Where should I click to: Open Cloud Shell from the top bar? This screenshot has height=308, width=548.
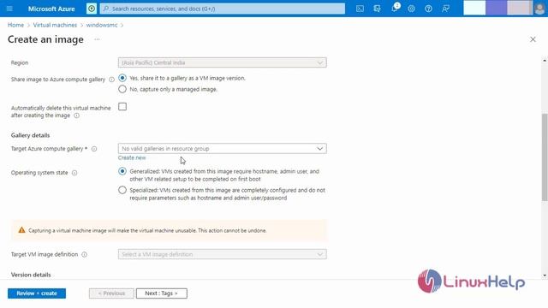click(360, 9)
